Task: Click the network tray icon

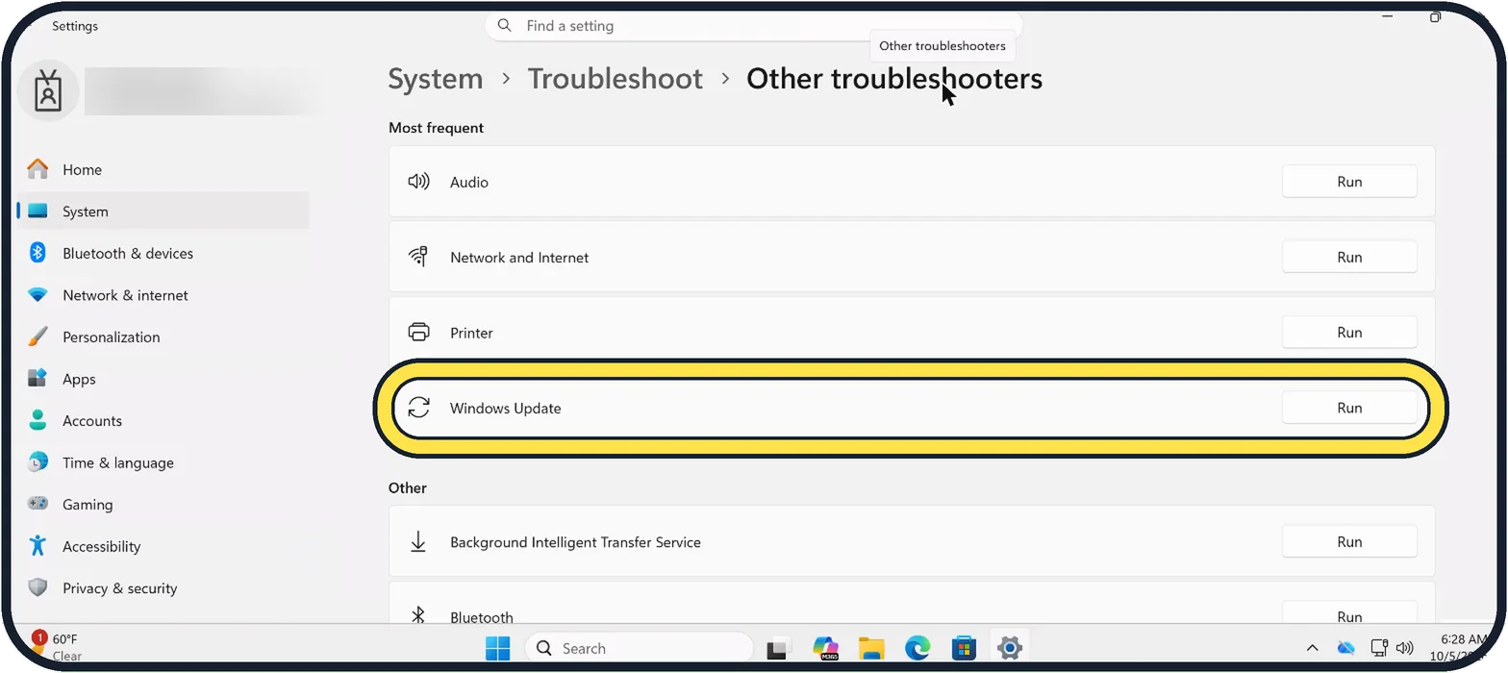Action: [1379, 648]
